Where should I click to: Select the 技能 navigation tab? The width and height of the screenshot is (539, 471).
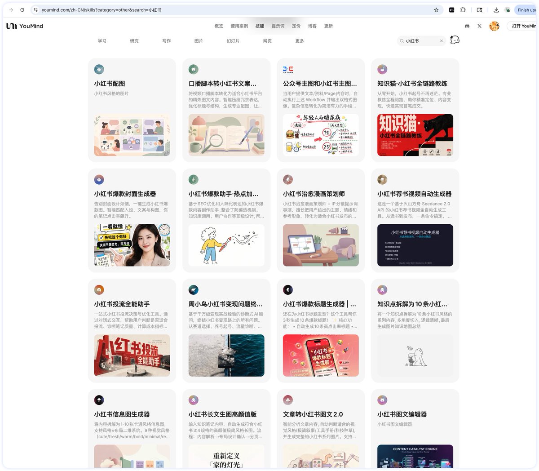260,26
